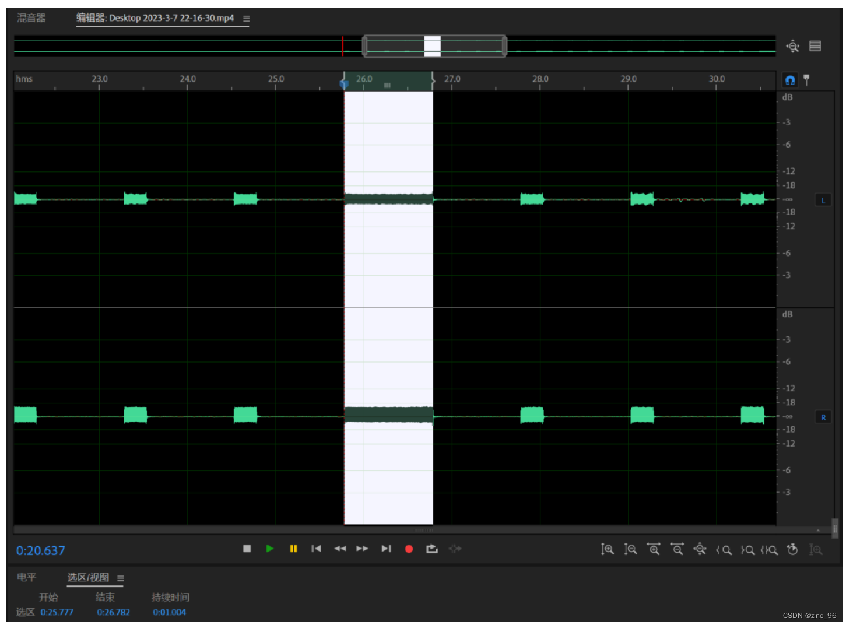Stop playback with the Stop button
This screenshot has width=846, height=625.
coord(247,549)
